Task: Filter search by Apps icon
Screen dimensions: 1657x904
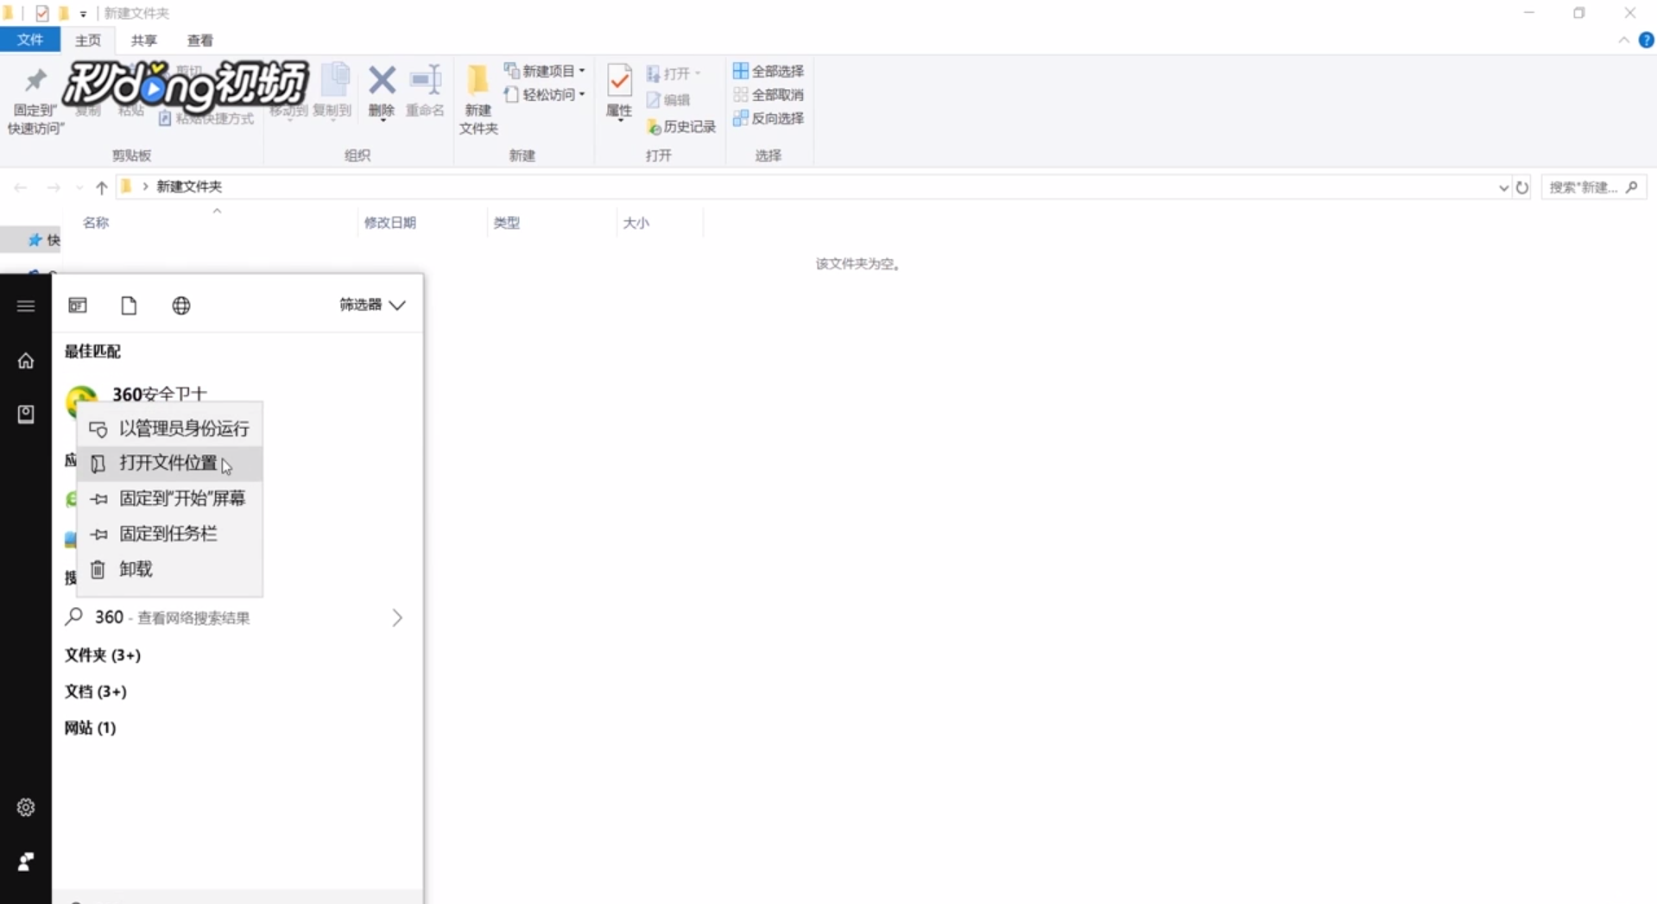Action: pyautogui.click(x=78, y=306)
